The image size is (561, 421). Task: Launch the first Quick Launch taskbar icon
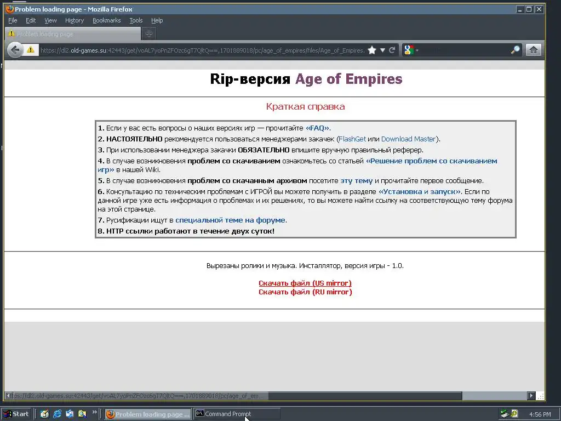44,414
